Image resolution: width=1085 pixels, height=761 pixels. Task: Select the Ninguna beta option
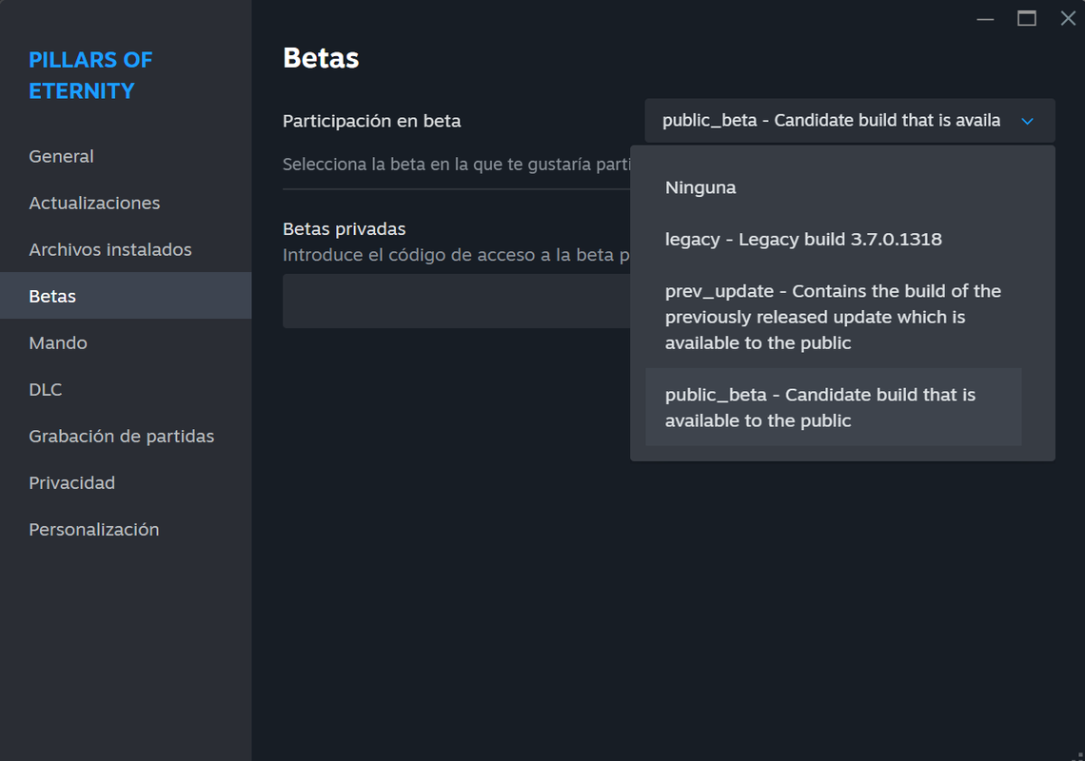coord(700,187)
